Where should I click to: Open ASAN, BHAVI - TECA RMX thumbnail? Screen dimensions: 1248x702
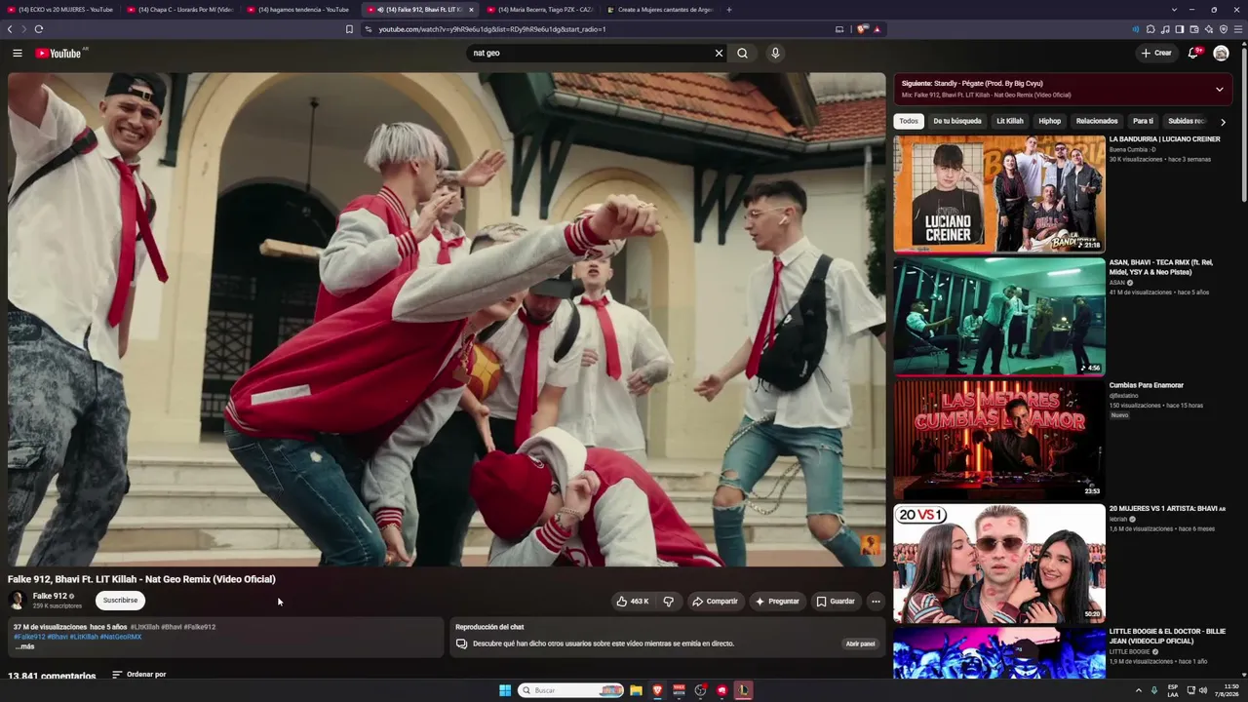coord(999,316)
